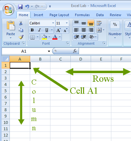Select row 5 header
Image resolution: width=131 pixels, height=141 pixels.
[x=6, y=91]
